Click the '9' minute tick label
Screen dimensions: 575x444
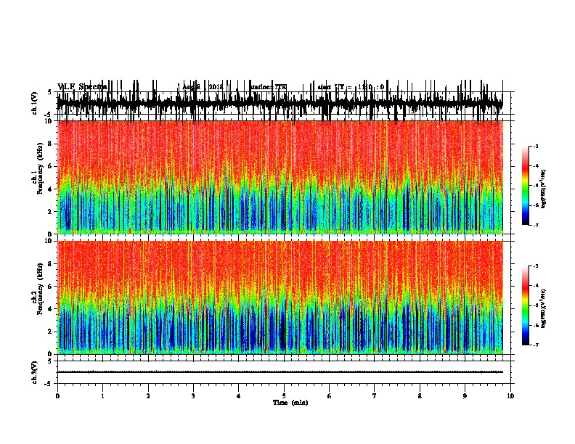tap(465, 396)
